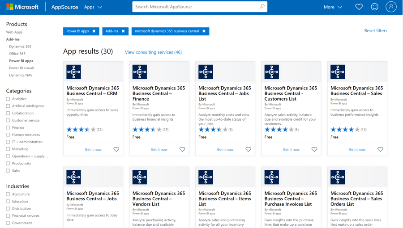This screenshot has height=228, width=403.
Task: Favorite the Business Central – Sales app
Action: (x=380, y=149)
